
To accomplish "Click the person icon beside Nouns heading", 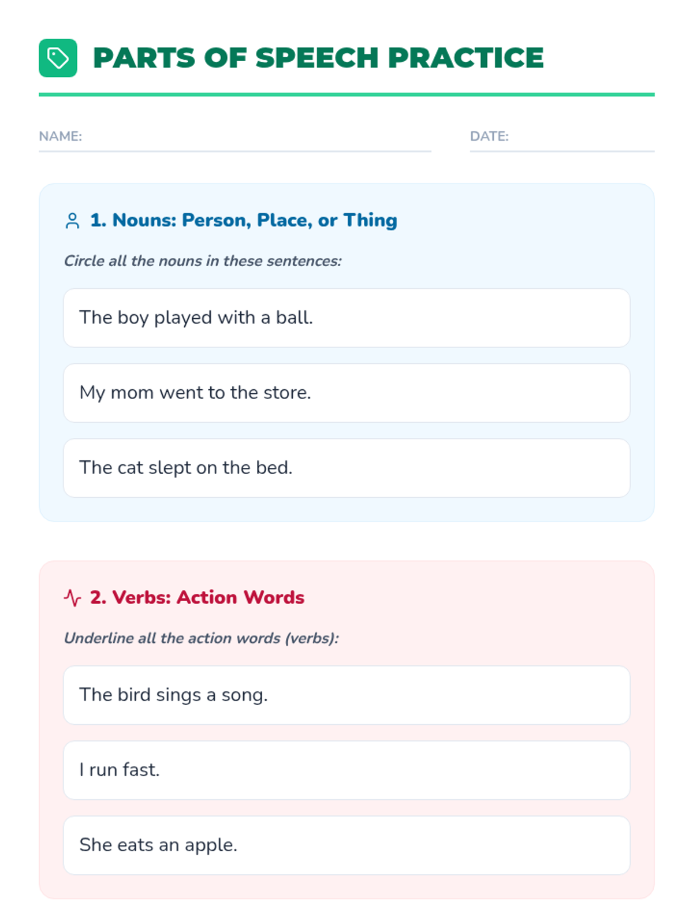I will (x=72, y=221).
